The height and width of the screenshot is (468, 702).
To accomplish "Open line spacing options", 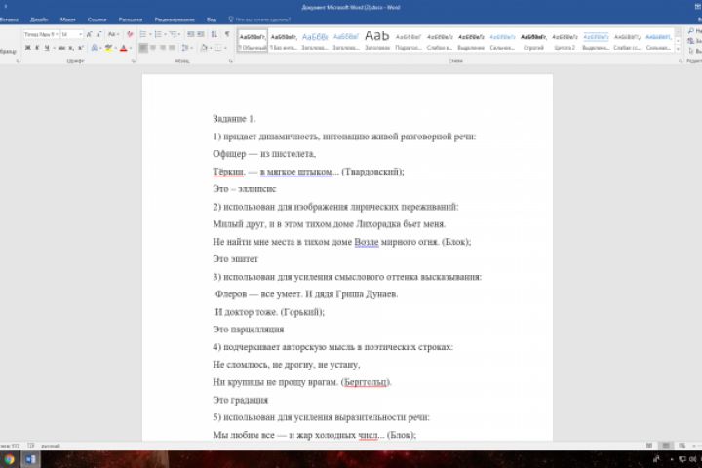I will click(185, 48).
